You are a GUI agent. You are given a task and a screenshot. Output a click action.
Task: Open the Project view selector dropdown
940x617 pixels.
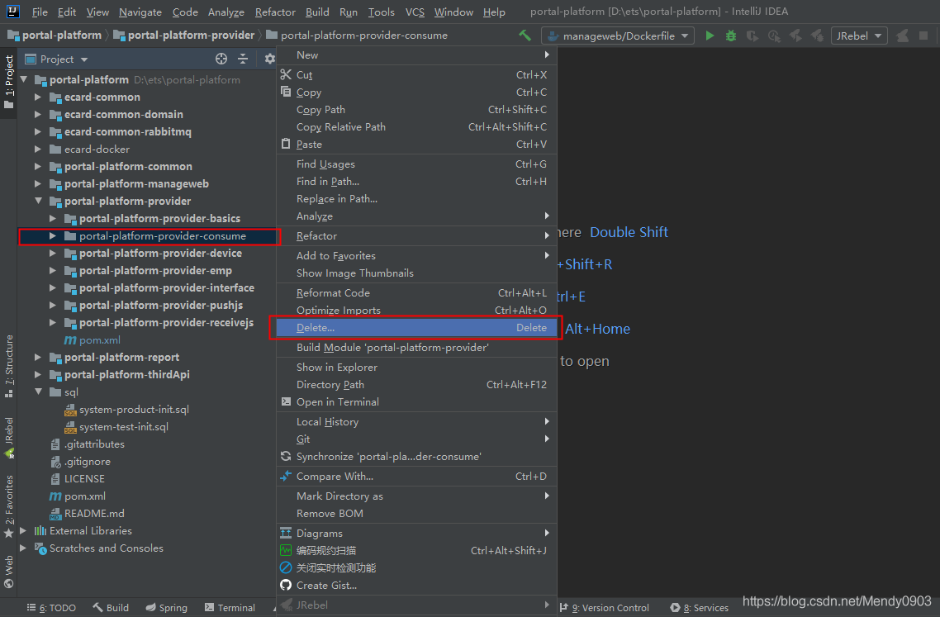coord(64,59)
